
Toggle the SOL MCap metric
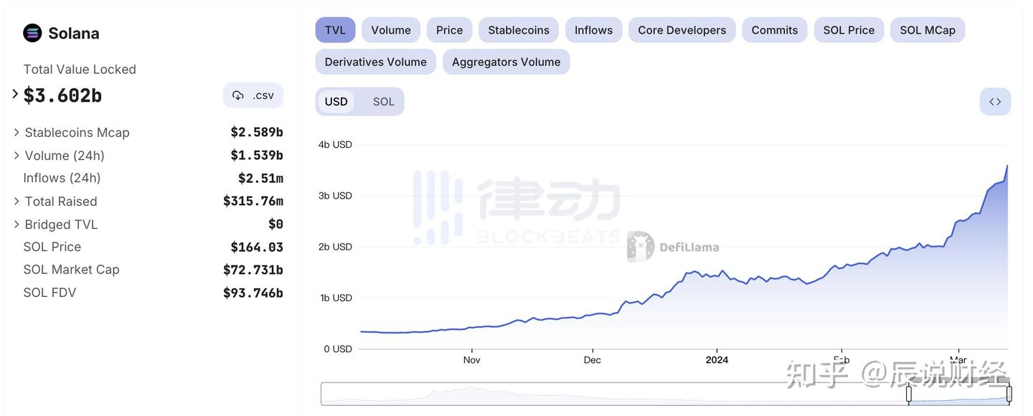(x=927, y=30)
